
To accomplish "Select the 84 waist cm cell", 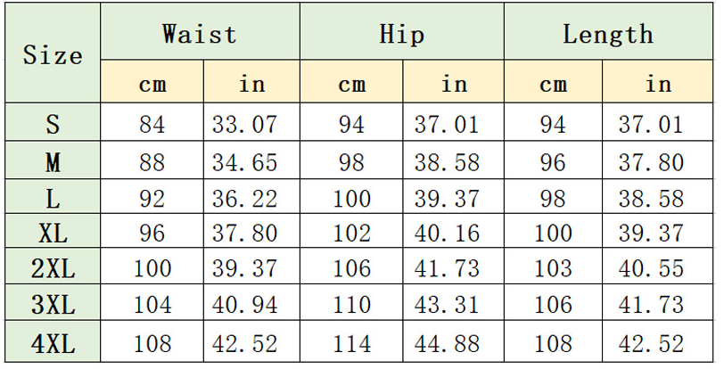I will pos(152,122).
